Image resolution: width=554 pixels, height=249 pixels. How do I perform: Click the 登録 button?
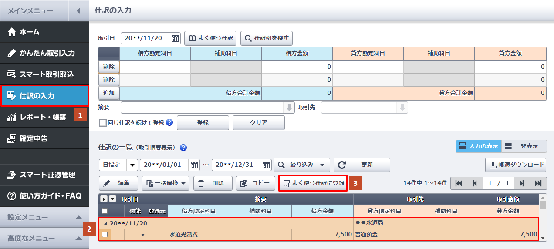point(203,123)
